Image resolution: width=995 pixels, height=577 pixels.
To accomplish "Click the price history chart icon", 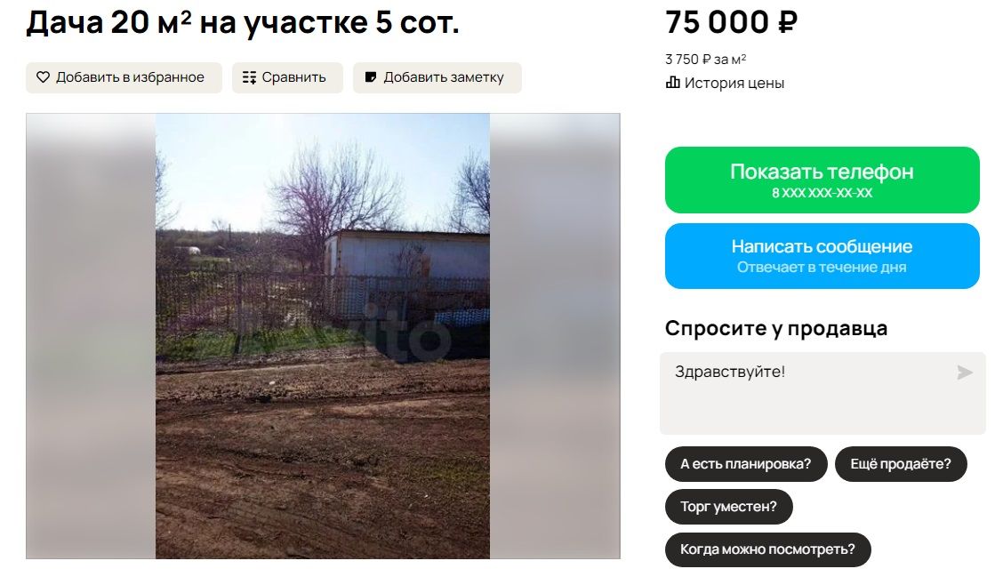I will pyautogui.click(x=672, y=83).
